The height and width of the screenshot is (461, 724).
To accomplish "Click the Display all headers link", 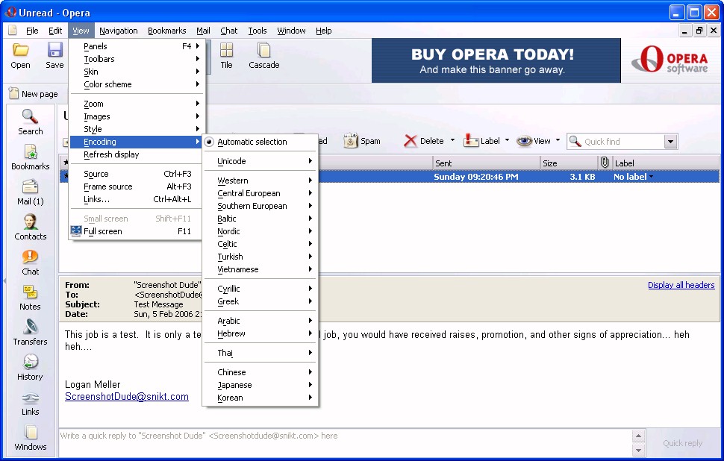I will (681, 285).
